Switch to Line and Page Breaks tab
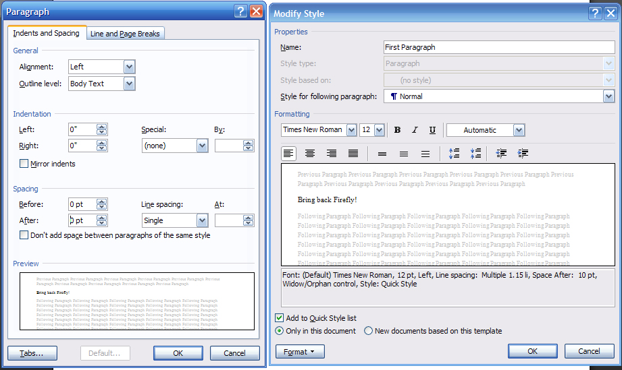 point(126,34)
